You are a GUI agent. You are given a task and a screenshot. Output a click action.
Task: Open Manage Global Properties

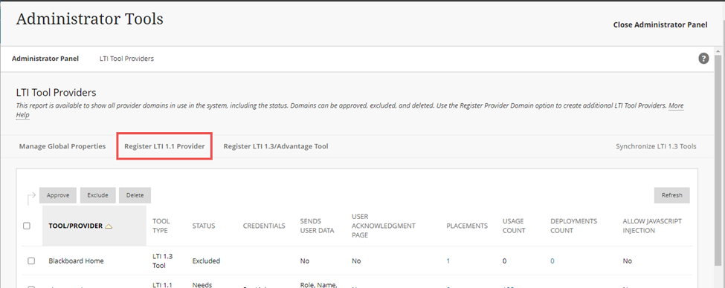[62, 146]
